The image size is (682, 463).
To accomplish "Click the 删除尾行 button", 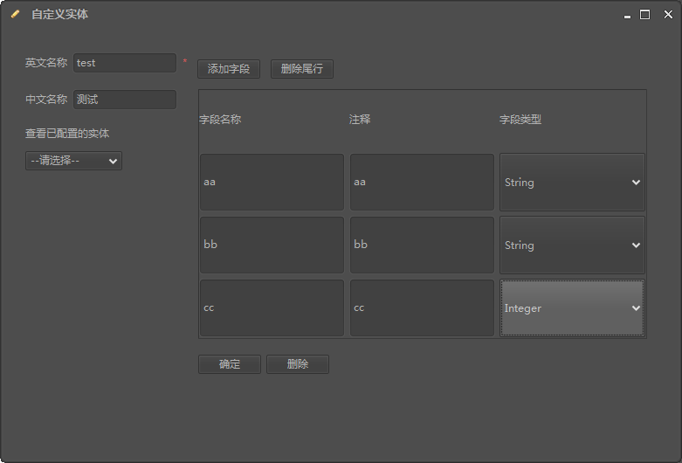I will pyautogui.click(x=302, y=69).
